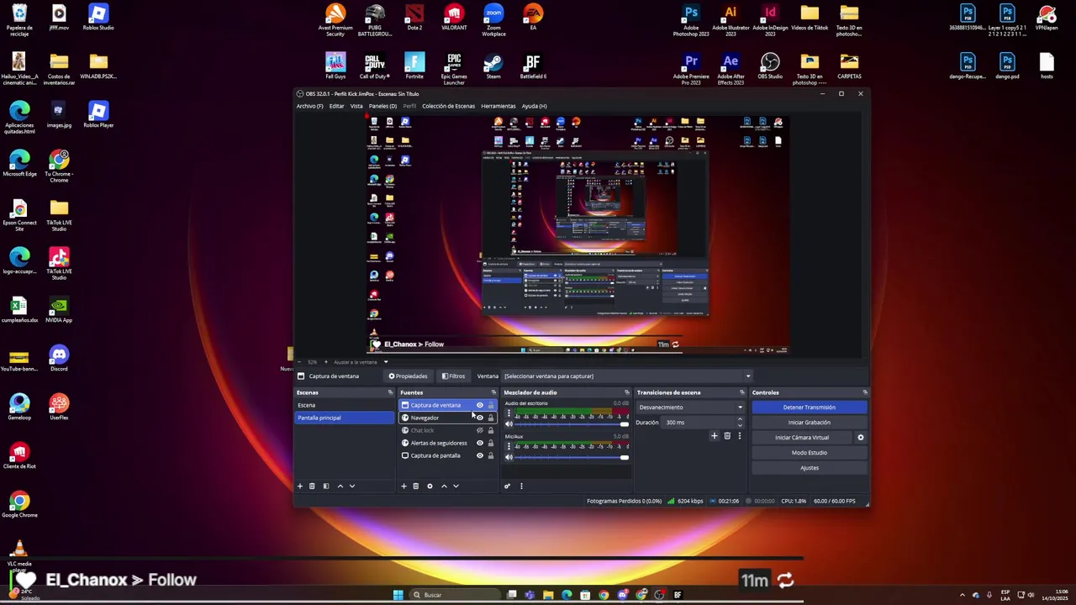
Task: Toggle lock on Chat lock source
Action: pyautogui.click(x=491, y=430)
